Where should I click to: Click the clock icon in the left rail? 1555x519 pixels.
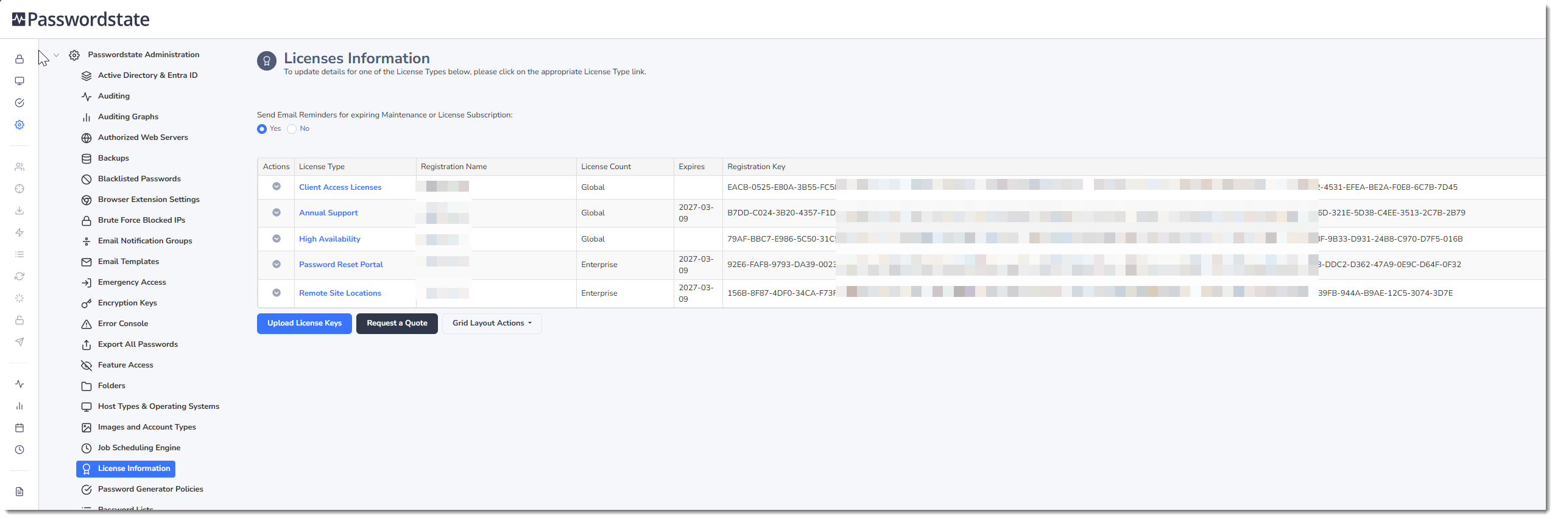19,450
